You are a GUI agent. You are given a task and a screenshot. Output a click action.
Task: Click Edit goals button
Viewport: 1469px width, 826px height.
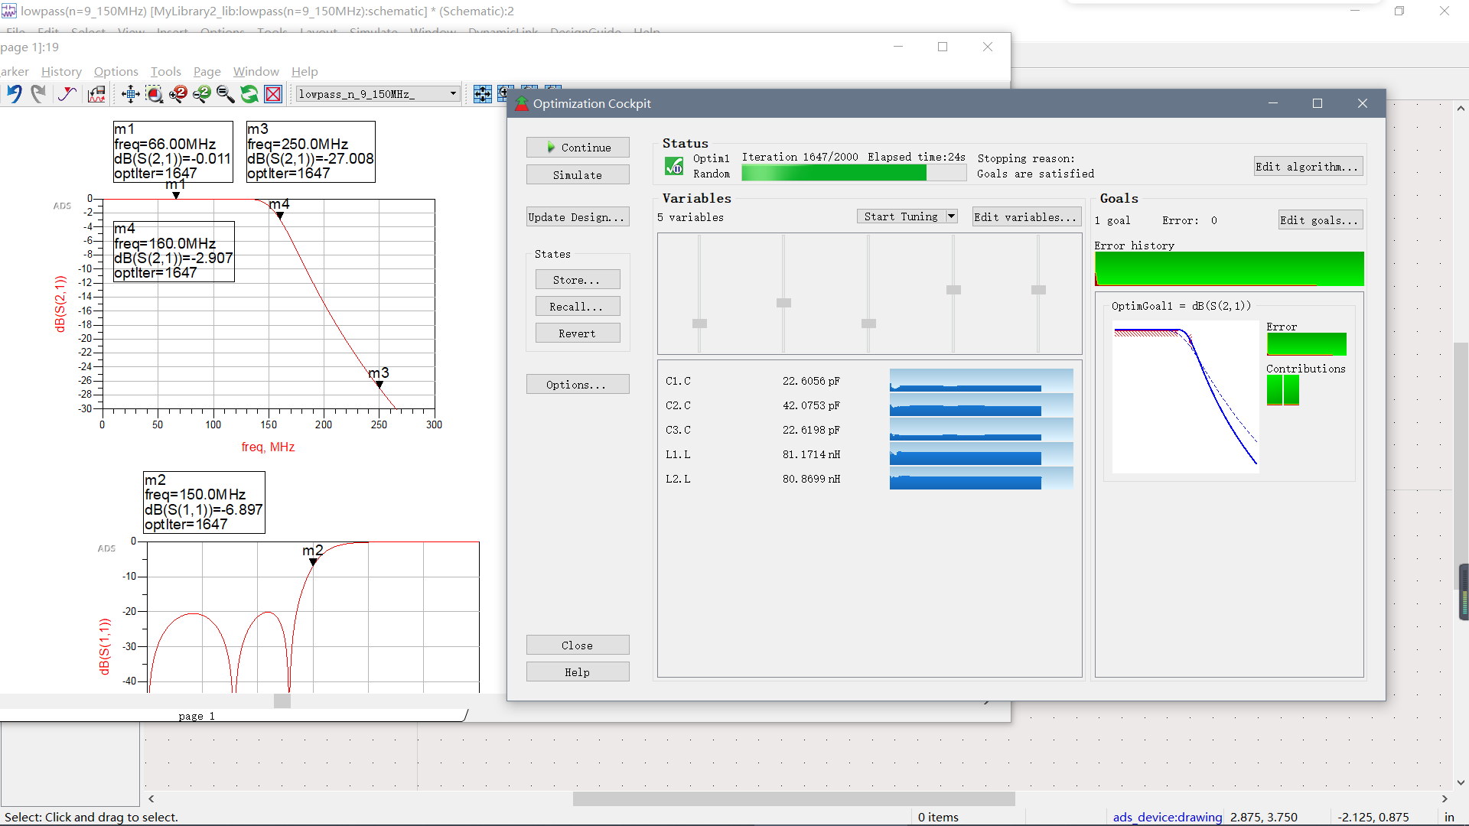[x=1321, y=220]
